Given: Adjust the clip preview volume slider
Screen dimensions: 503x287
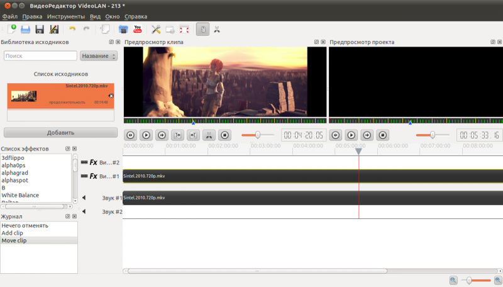Looking at the screenshot, I should tap(258, 135).
